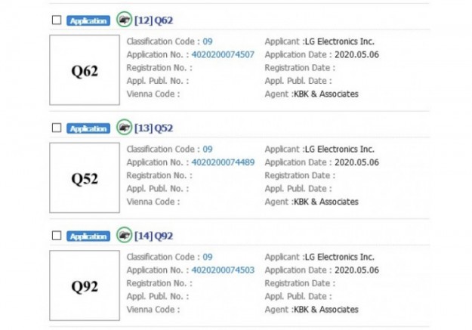Click classification code 09 in the Q92 entry
The image size is (472, 330).
[208, 258]
